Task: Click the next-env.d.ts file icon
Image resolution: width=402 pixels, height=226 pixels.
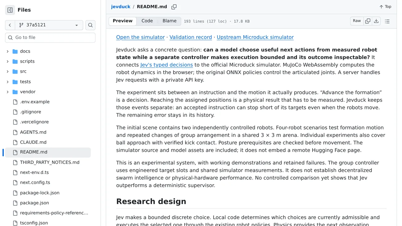Action: tap(15, 173)
